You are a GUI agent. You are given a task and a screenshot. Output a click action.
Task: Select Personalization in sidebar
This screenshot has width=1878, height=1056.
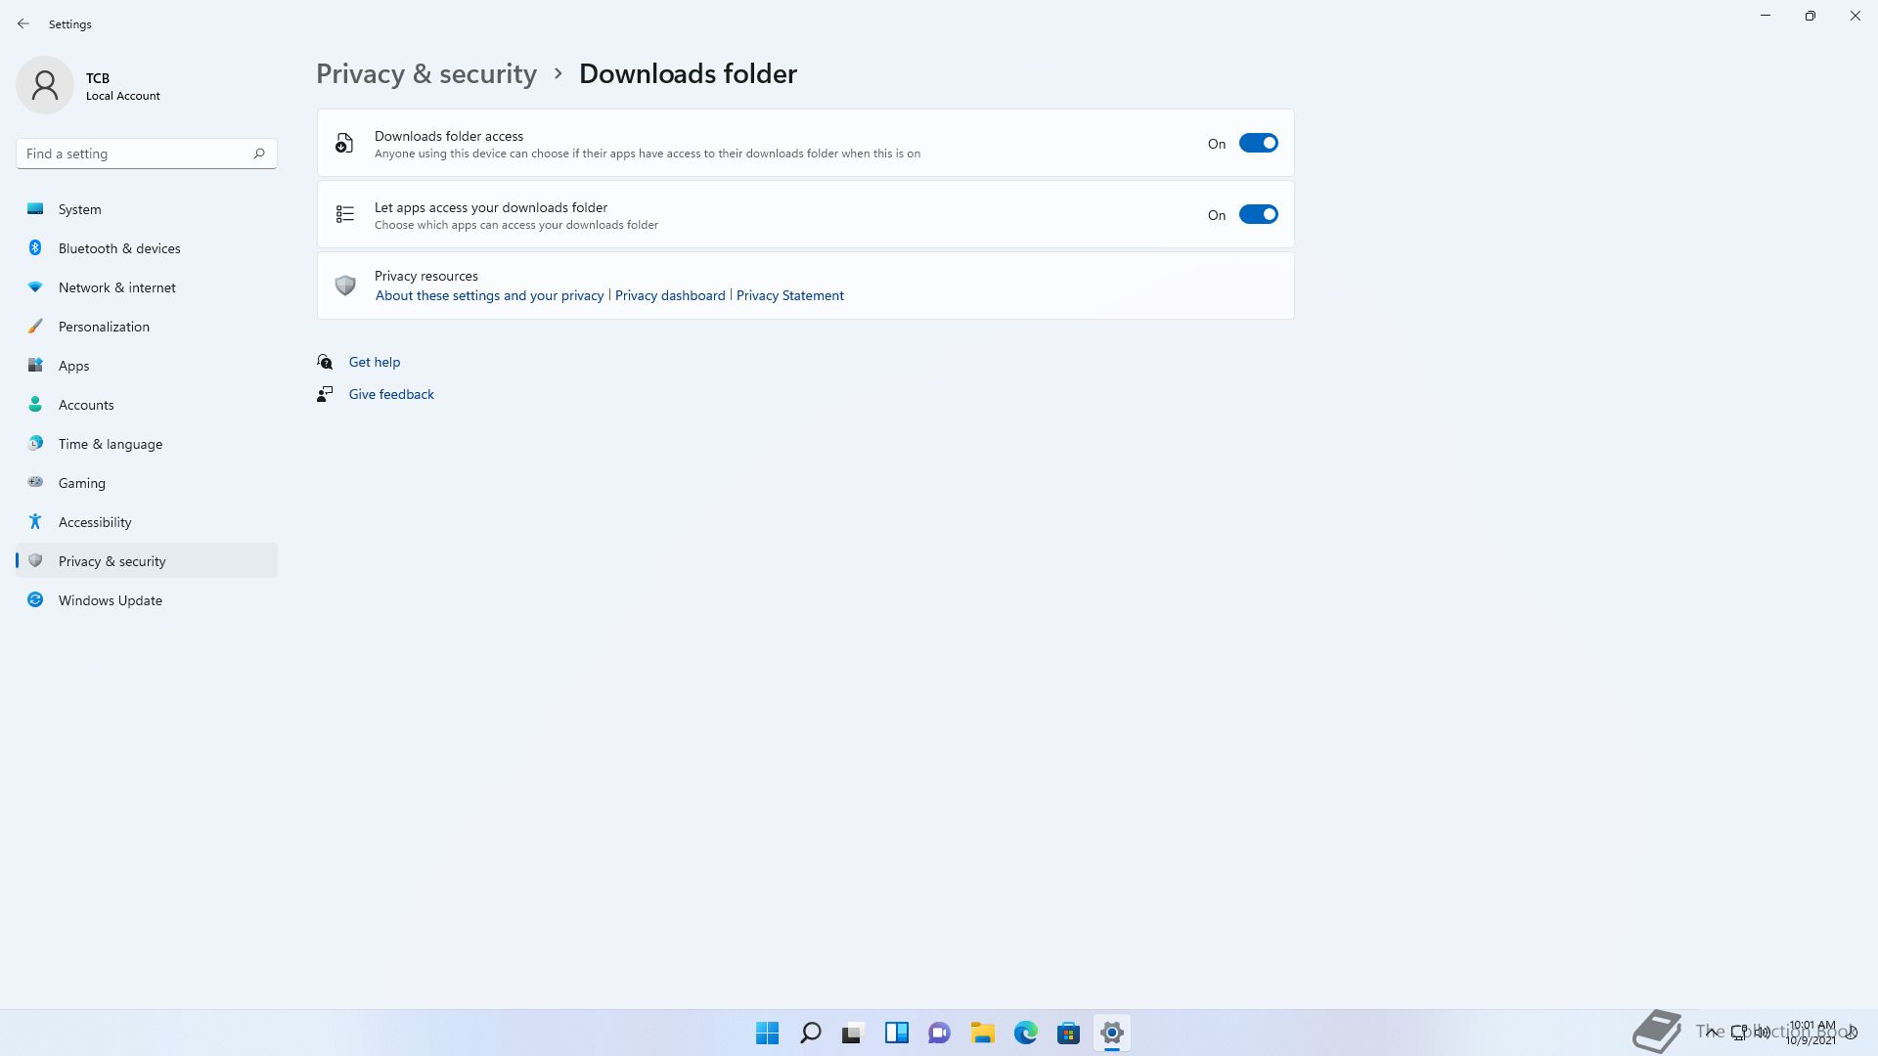[x=104, y=327]
